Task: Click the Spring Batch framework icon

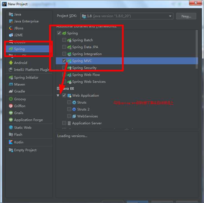Action: coord(69,40)
